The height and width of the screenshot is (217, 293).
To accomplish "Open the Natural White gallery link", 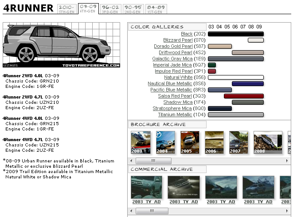I will pos(178,77).
